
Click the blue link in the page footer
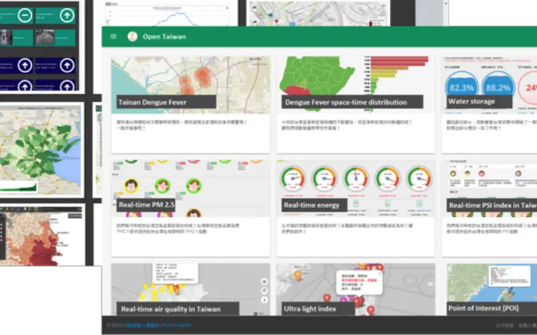pyautogui.click(x=157, y=326)
